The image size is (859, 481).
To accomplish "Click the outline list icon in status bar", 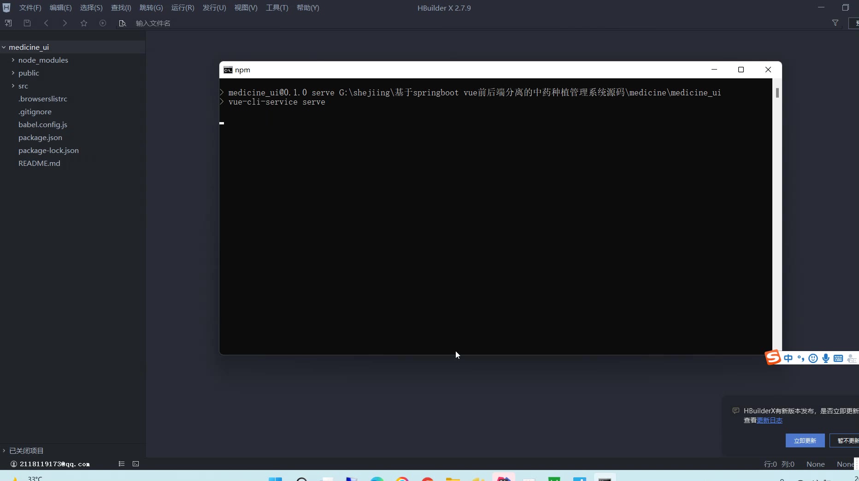I will (x=122, y=464).
